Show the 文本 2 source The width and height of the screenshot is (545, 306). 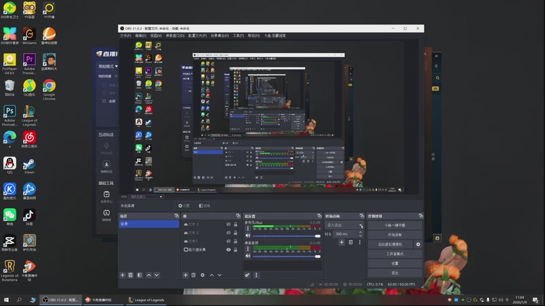tap(228, 233)
